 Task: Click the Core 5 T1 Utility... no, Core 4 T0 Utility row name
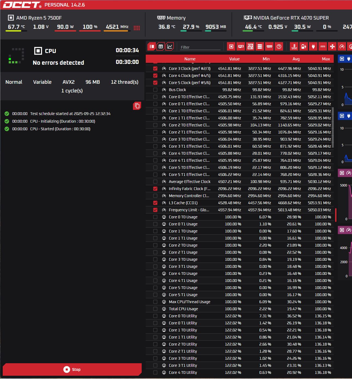pyautogui.click(x=183, y=372)
